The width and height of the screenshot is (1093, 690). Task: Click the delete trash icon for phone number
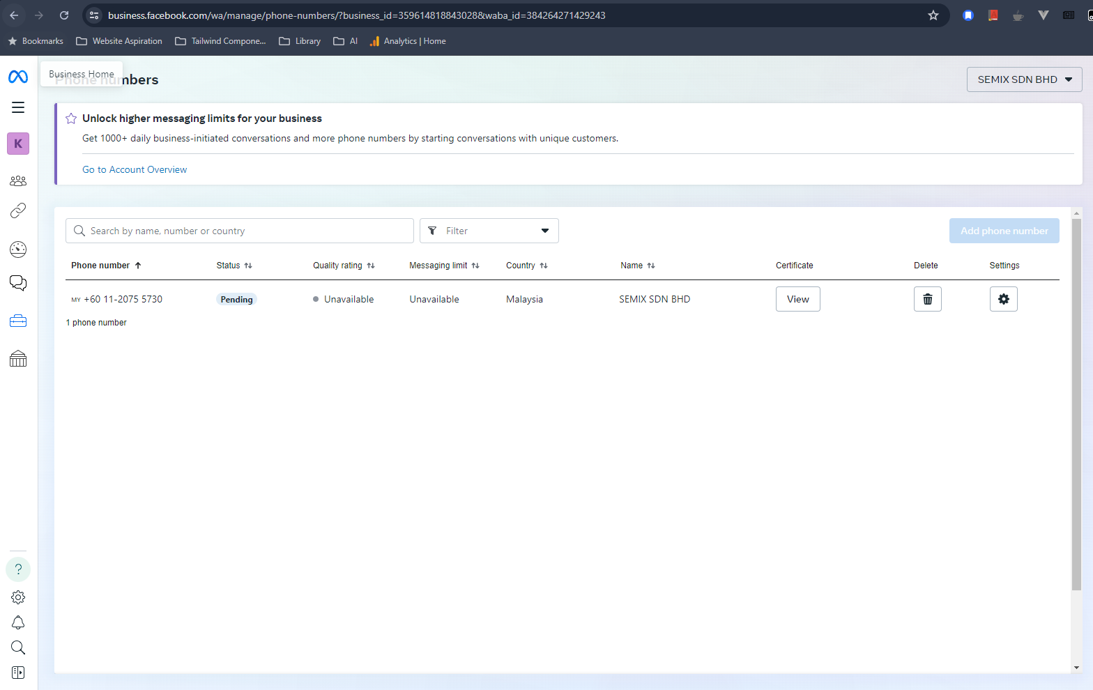coord(927,299)
